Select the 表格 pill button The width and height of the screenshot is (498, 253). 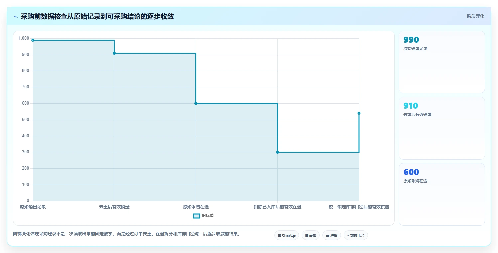(x=311, y=235)
